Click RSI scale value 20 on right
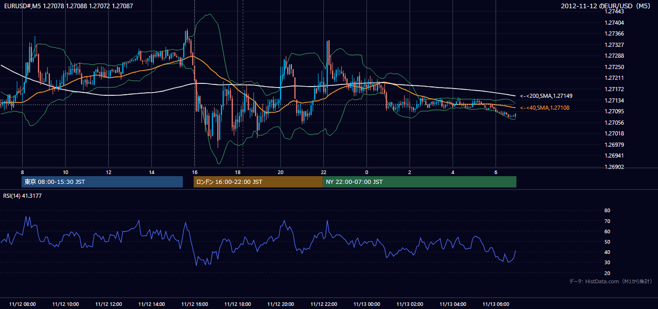The width and height of the screenshot is (658, 309). tap(607, 273)
